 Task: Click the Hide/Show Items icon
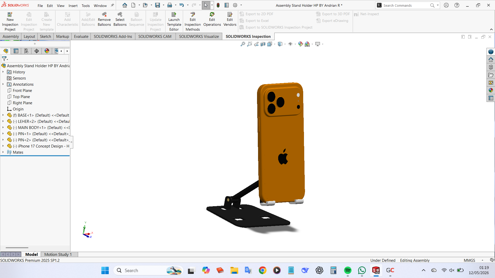pos(290,44)
